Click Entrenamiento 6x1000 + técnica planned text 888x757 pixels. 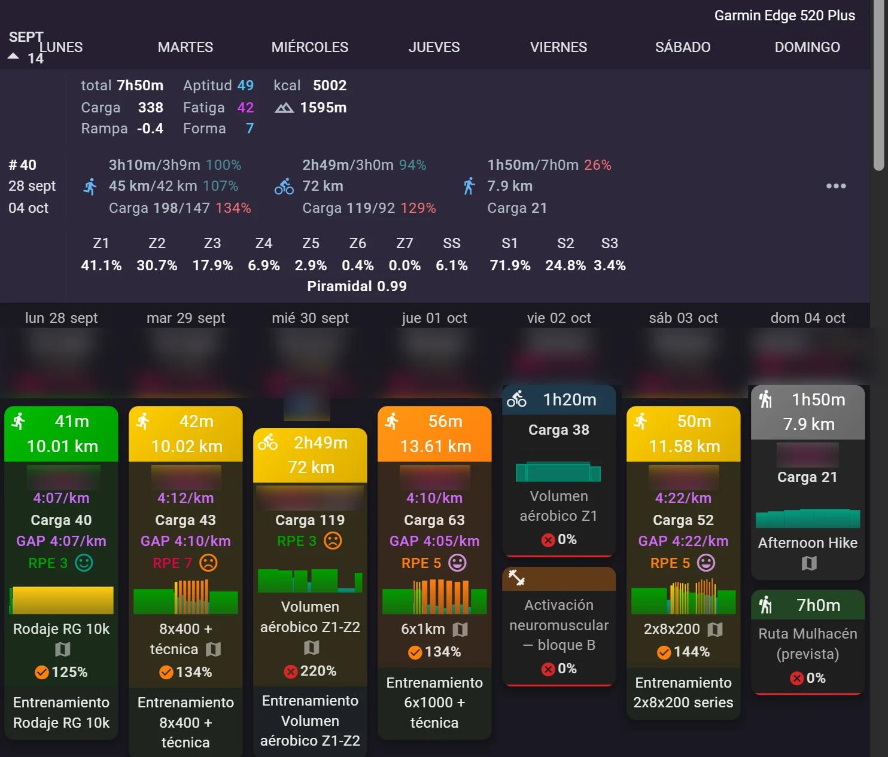coord(434,703)
